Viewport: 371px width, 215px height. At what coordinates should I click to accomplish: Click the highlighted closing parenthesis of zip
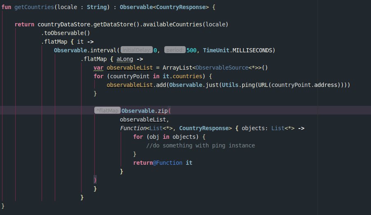tap(95, 180)
